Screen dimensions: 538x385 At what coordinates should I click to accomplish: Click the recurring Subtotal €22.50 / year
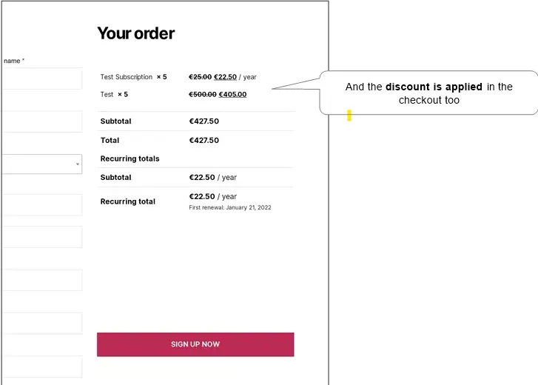pyautogui.click(x=212, y=178)
